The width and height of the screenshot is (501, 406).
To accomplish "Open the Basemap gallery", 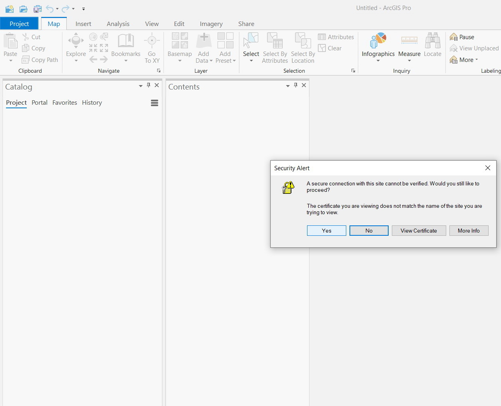I will (180, 47).
